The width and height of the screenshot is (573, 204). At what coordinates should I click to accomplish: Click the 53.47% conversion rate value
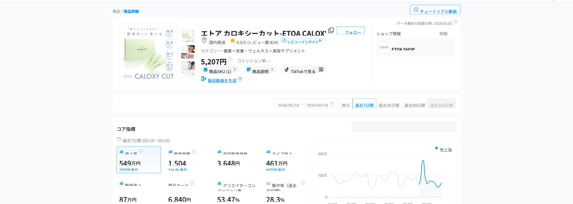click(x=228, y=200)
